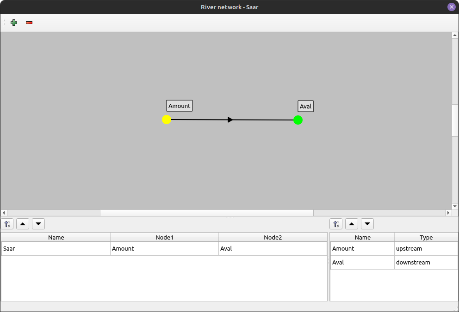Move reach down with the left down arrow
Image resolution: width=459 pixels, height=312 pixels.
coord(38,224)
